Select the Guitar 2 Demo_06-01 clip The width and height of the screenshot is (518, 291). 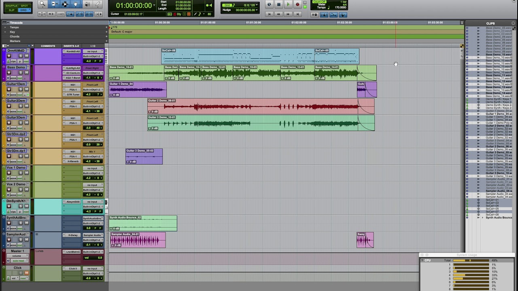261,106
